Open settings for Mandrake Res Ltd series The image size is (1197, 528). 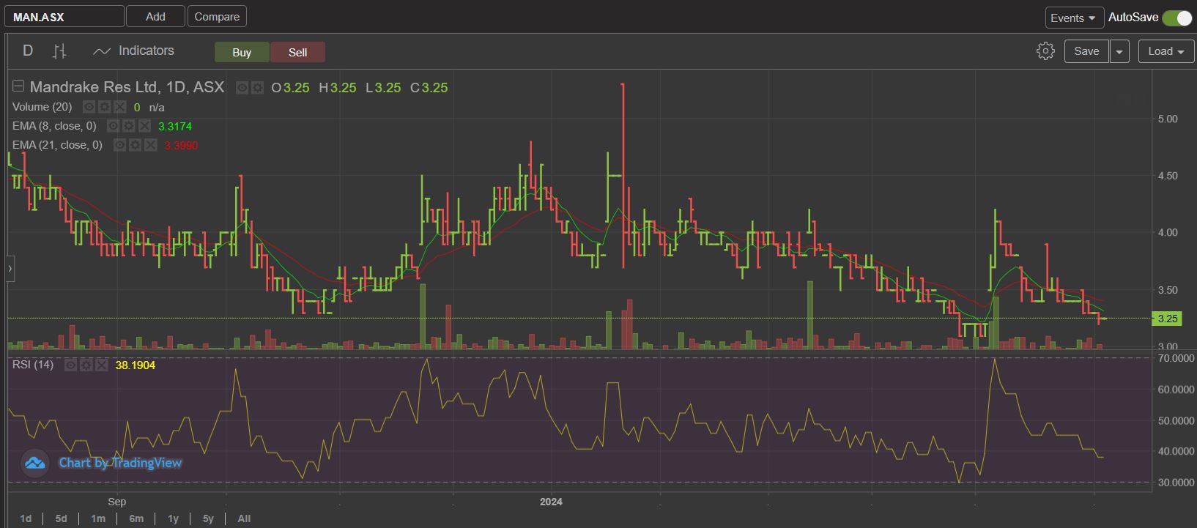[x=257, y=88]
